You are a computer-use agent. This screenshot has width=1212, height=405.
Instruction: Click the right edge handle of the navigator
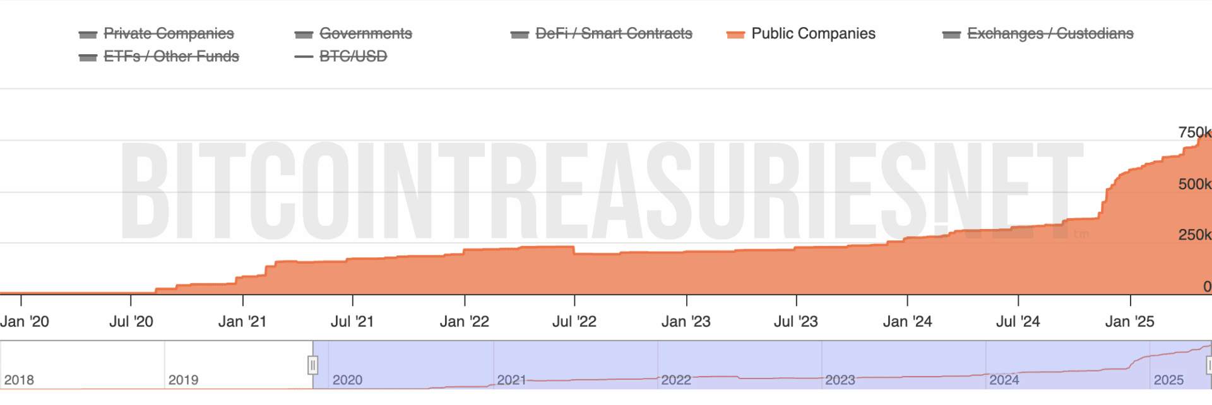[1209, 365]
